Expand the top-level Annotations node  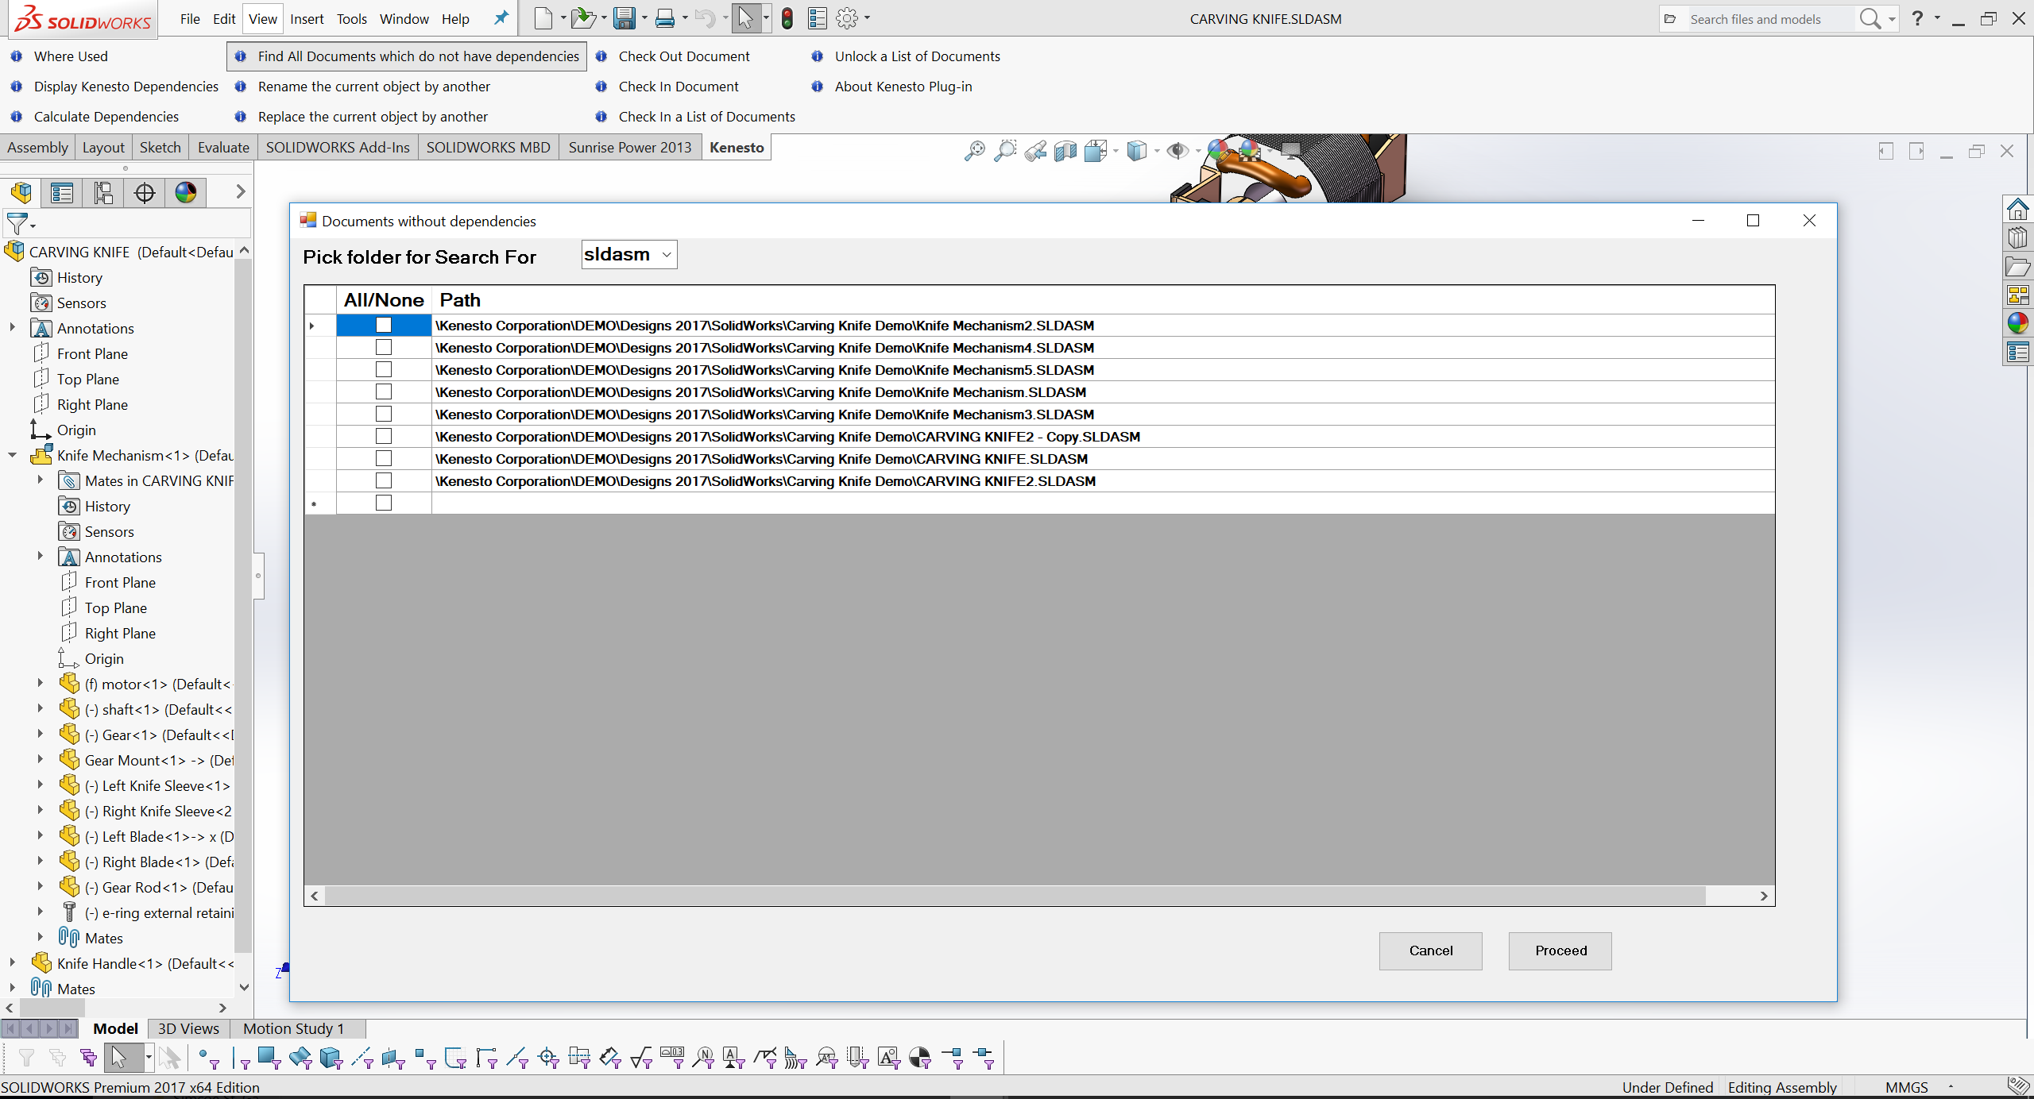pyautogui.click(x=12, y=327)
